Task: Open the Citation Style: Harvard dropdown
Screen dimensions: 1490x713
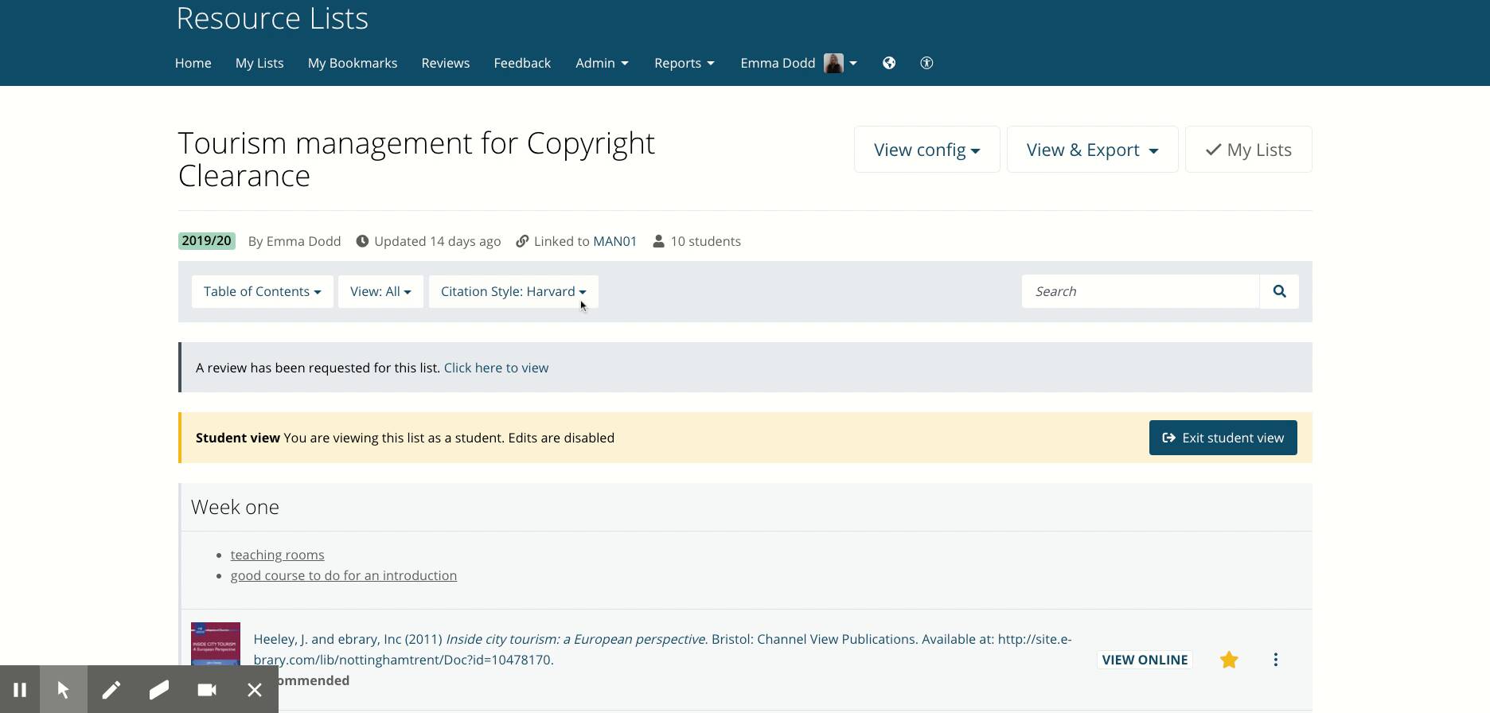Action: point(513,291)
